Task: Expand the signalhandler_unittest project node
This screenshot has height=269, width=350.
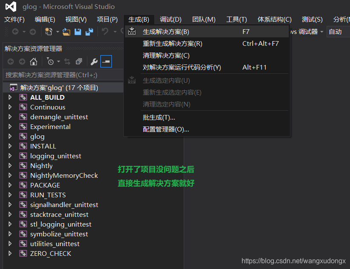Action: pyautogui.click(x=10, y=205)
